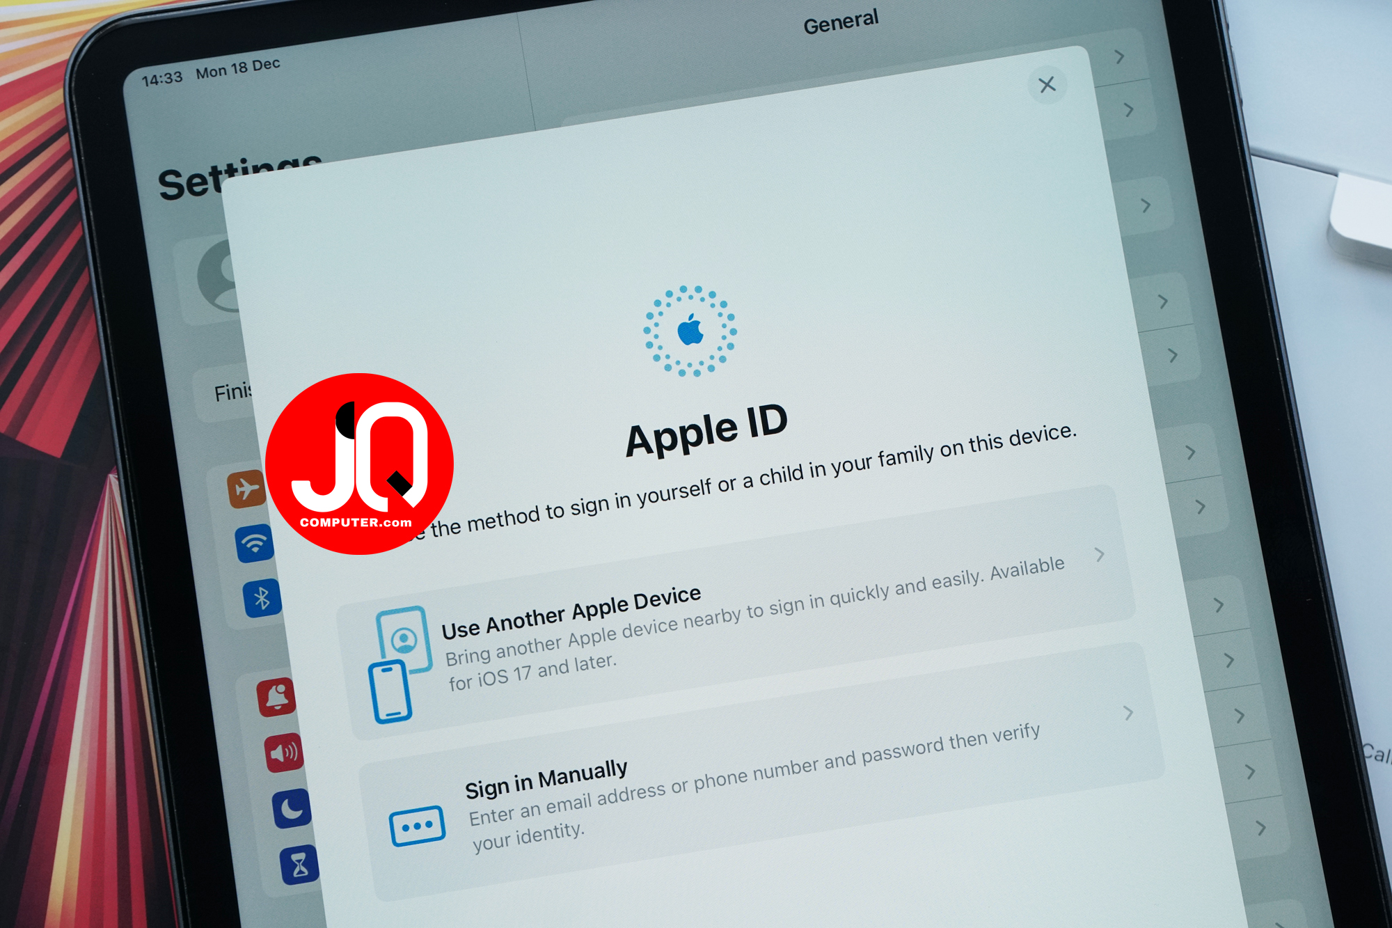
Task: Open Sounds speaker icon in sidebar
Action: tap(284, 753)
